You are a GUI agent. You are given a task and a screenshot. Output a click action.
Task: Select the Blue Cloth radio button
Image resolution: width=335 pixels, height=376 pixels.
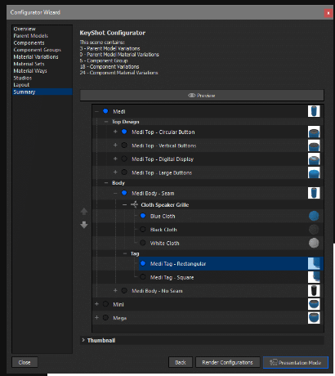tap(143, 216)
